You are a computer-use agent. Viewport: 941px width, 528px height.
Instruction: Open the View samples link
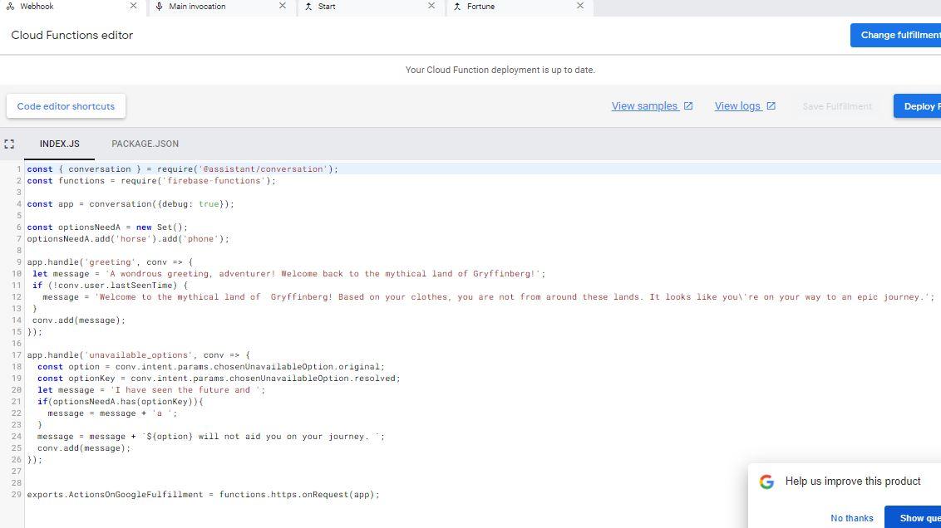click(645, 105)
